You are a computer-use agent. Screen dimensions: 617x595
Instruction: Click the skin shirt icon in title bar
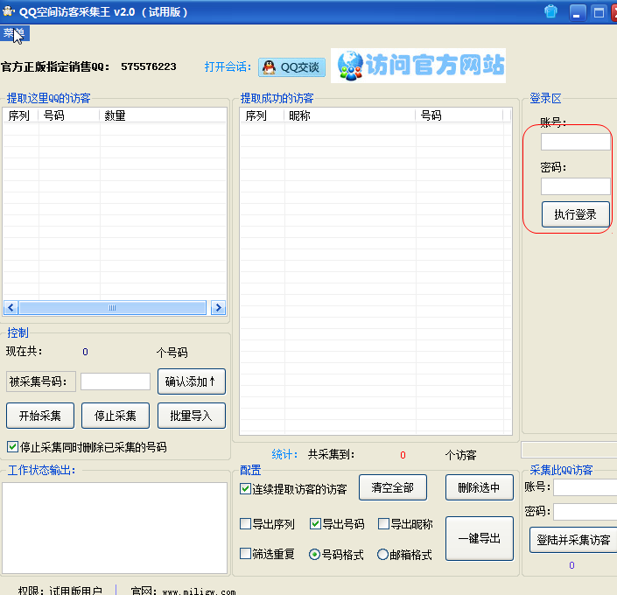[550, 11]
